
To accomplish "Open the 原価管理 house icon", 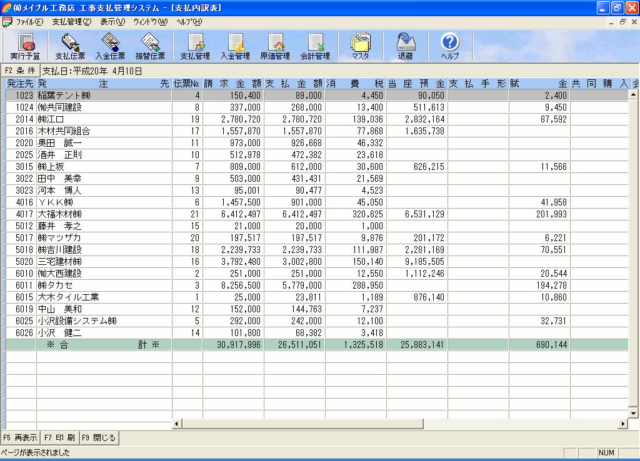I will click(x=275, y=46).
